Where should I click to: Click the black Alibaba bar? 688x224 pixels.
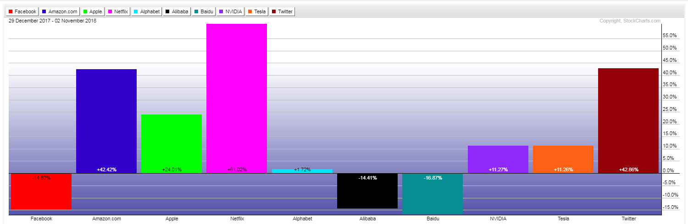pos(367,191)
